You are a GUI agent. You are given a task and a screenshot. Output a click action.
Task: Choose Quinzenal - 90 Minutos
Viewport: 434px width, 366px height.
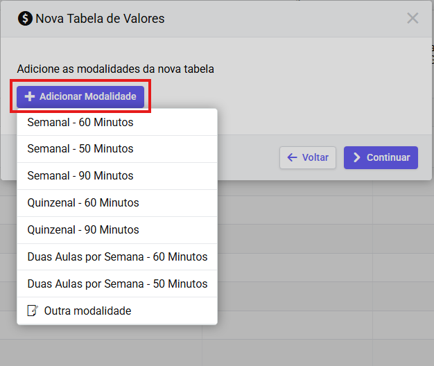(x=83, y=229)
